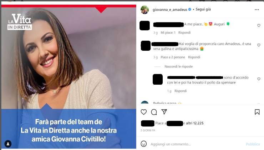
Task: View who liked: 'Piace a 2 persone'
Action: (173, 57)
